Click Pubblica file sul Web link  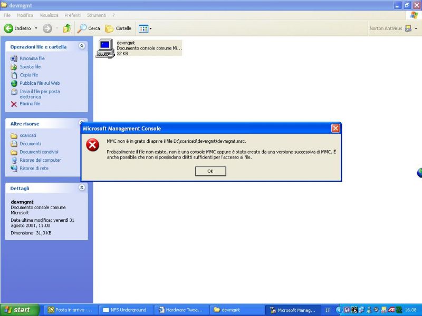coord(40,83)
